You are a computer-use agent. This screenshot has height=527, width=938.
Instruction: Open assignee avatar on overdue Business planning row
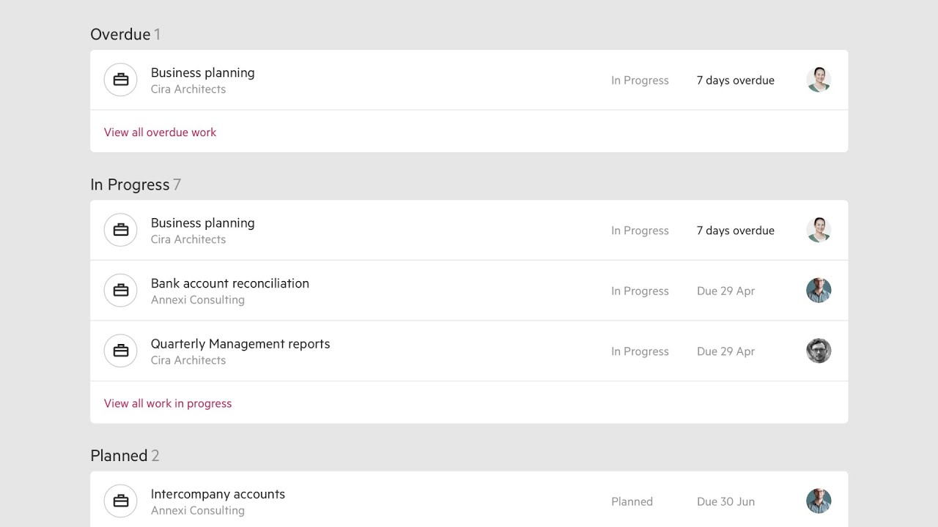pyautogui.click(x=819, y=80)
